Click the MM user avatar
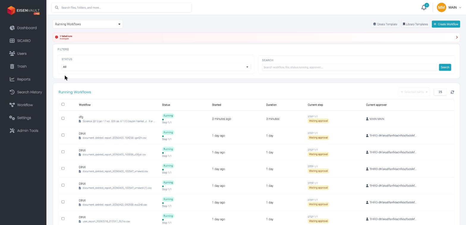This screenshot has width=466, height=225. coord(441,7)
